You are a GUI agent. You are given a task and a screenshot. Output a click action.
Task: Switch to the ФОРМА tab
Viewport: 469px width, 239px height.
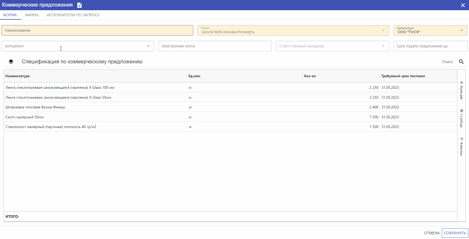(x=10, y=15)
